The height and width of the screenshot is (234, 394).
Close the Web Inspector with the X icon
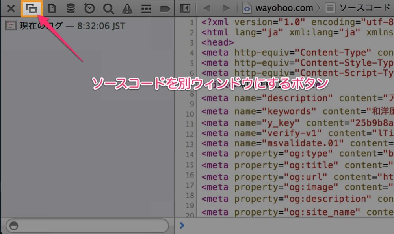pyautogui.click(x=11, y=9)
